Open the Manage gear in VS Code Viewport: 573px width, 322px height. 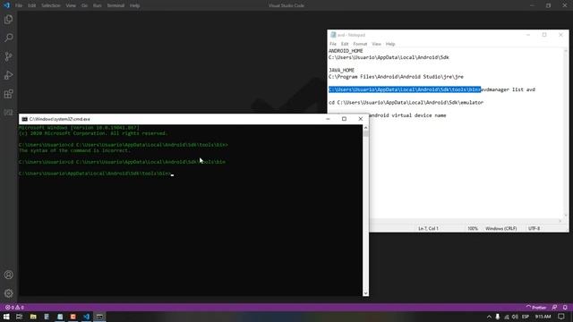coord(8,293)
